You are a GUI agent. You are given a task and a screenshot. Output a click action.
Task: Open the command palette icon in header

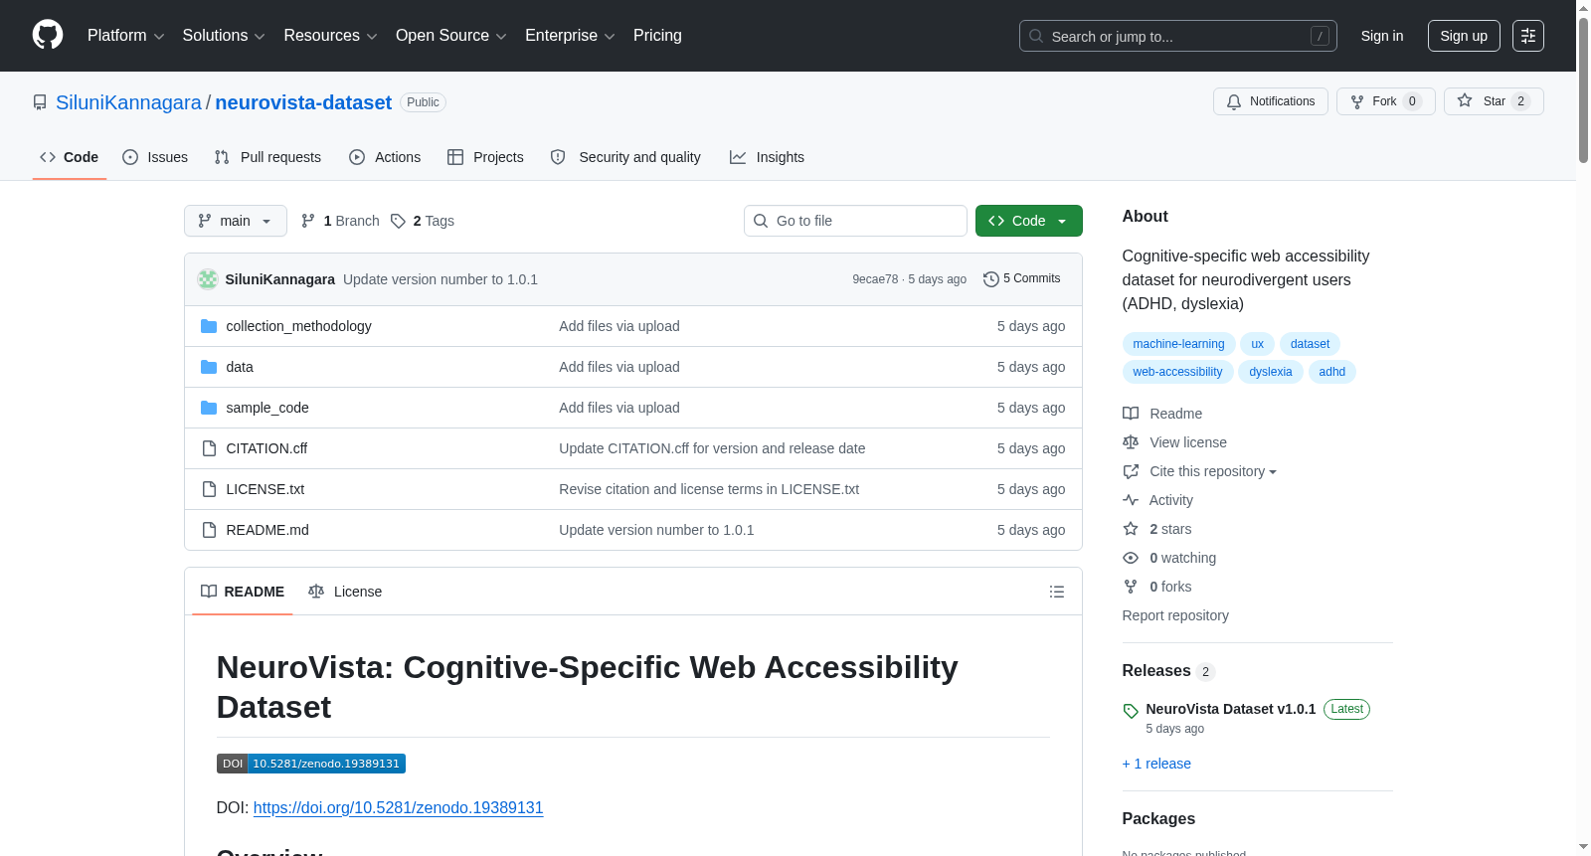point(1527,36)
